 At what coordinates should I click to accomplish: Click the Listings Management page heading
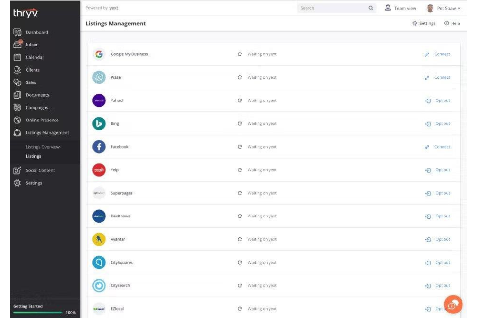coord(115,24)
